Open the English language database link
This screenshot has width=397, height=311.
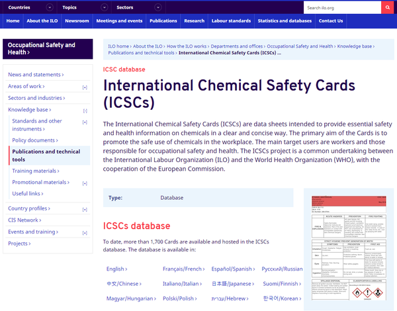pyautogui.click(x=116, y=269)
